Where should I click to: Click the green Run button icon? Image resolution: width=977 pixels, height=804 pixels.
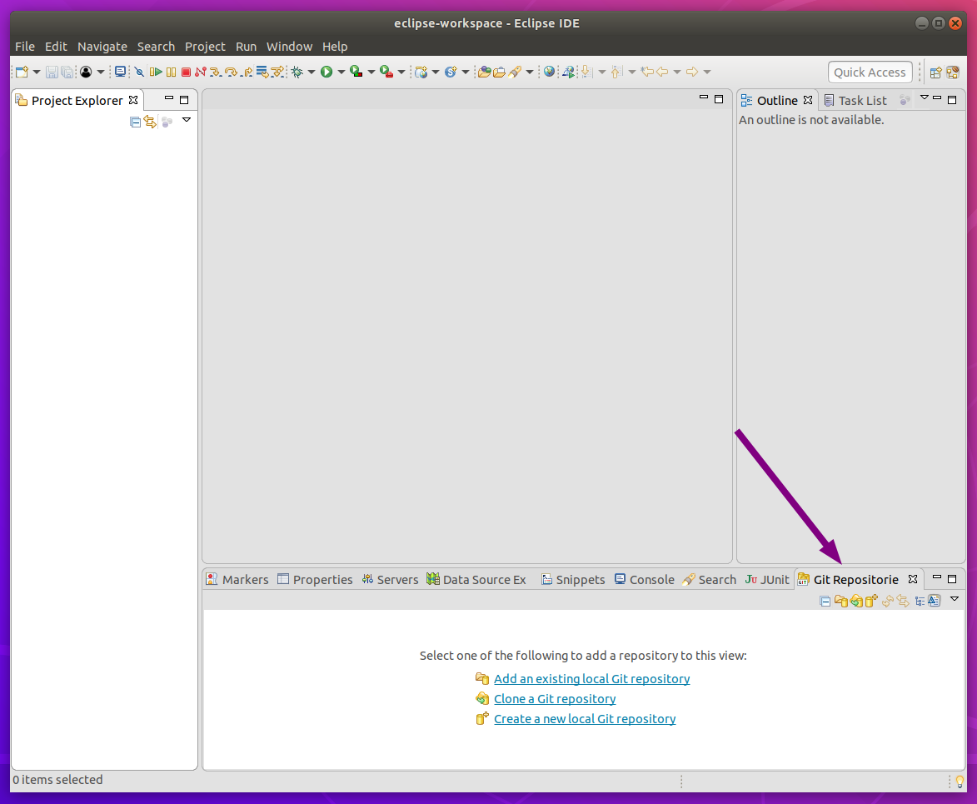pyautogui.click(x=326, y=72)
